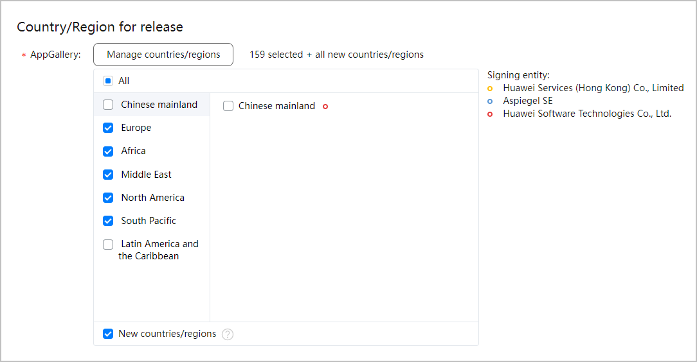Click the New countries/regions help icon
Screen dimensions: 697x362
click(228, 334)
